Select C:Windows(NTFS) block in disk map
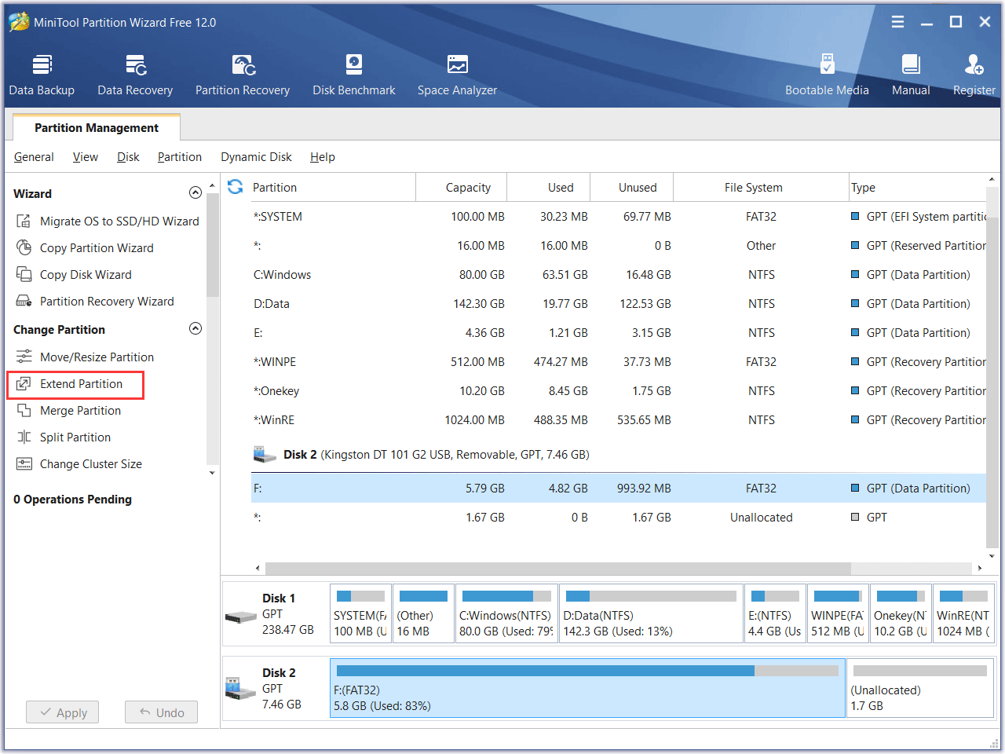This screenshot has height=754, width=1005. point(506,613)
